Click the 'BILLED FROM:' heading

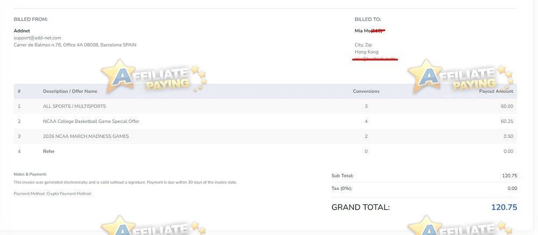tap(31, 19)
